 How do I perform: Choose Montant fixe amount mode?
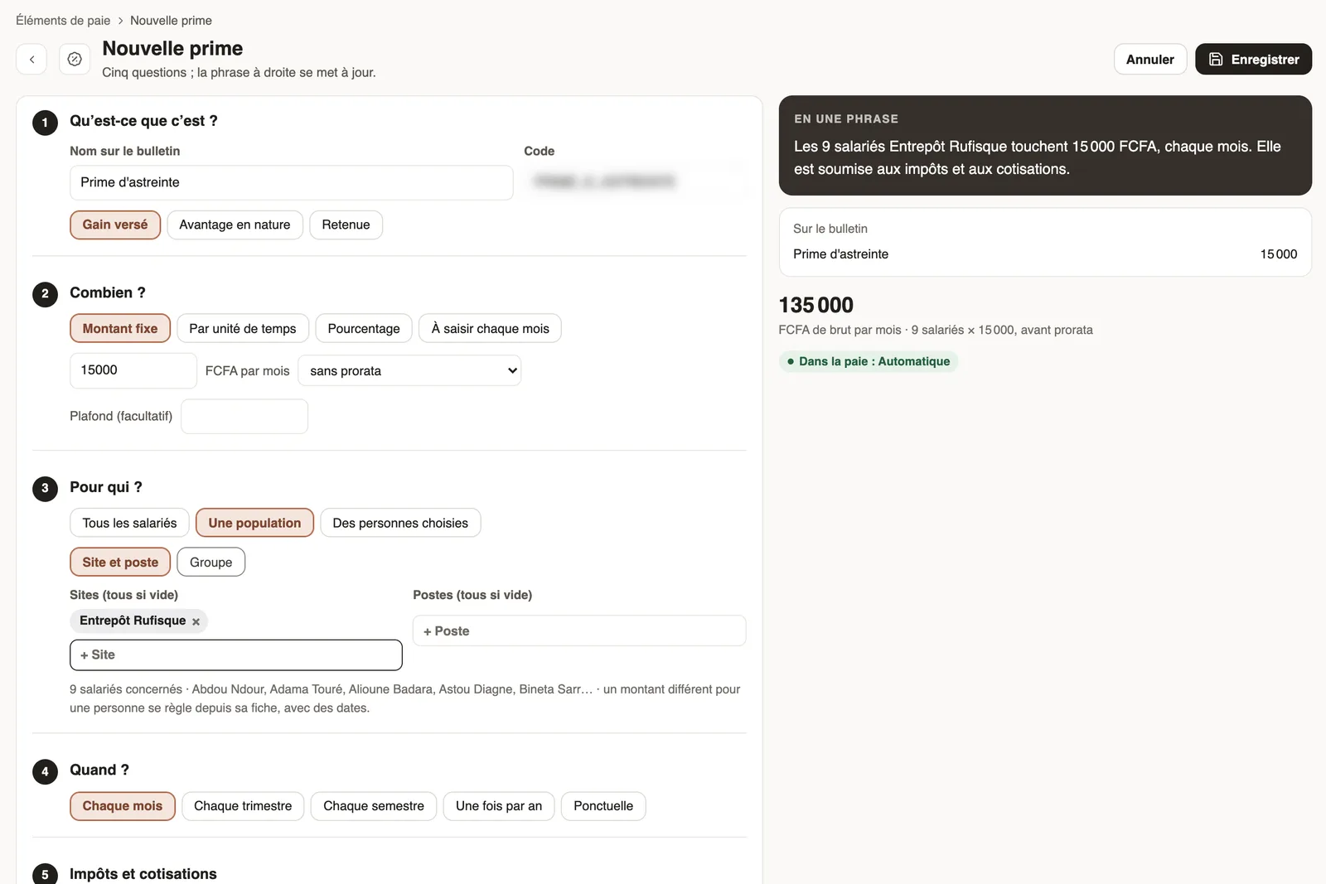click(x=120, y=328)
